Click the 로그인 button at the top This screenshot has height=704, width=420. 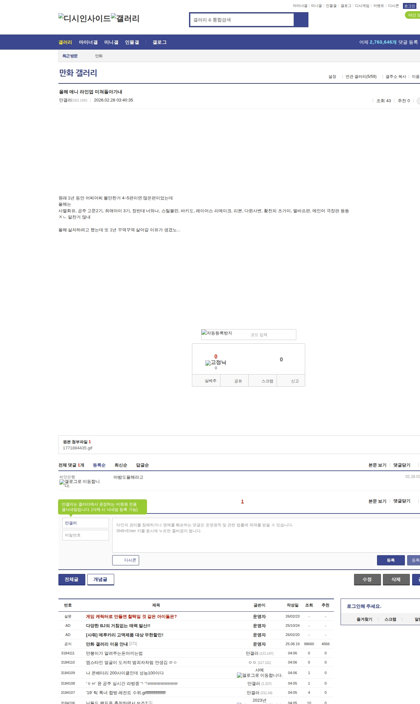click(x=409, y=6)
